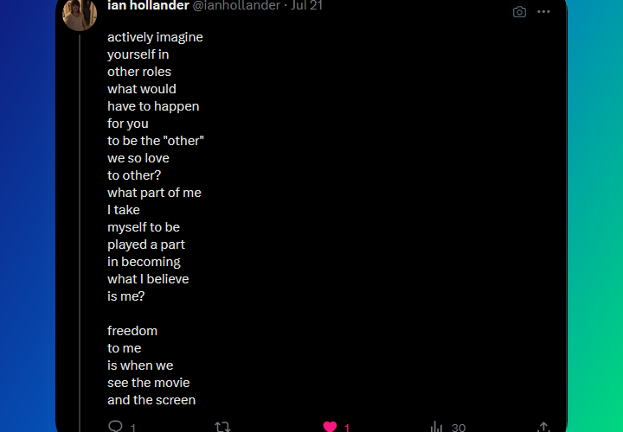This screenshot has width=623, height=432.
Task: View tweet analytics bar chart icon
Action: click(x=437, y=427)
